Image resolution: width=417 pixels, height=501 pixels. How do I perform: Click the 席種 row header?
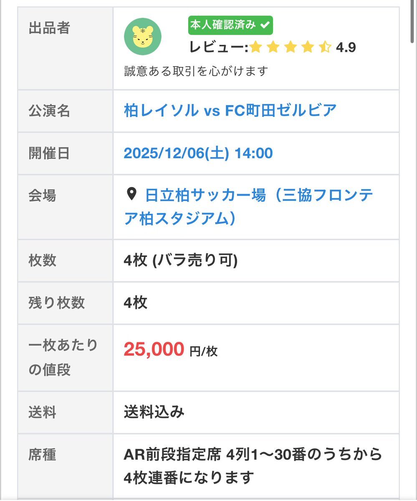[x=42, y=455]
